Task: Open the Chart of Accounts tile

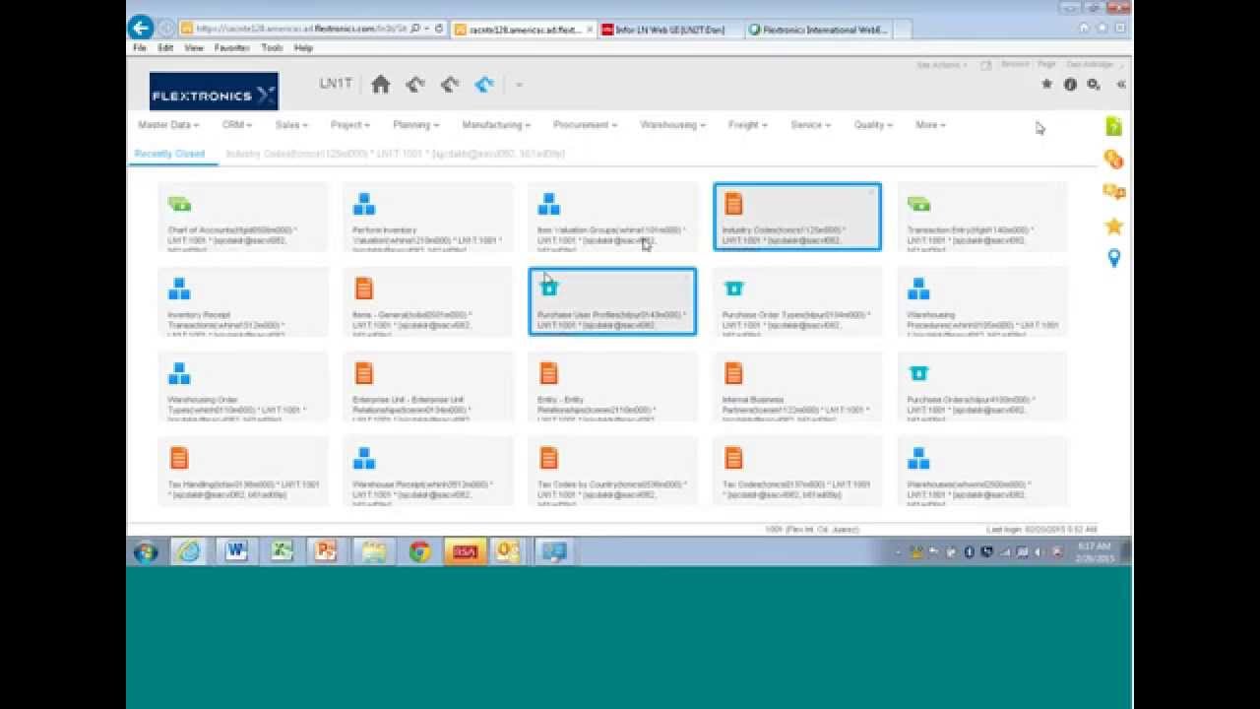Action: [243, 217]
